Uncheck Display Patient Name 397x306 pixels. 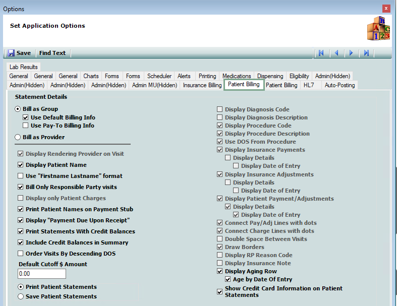[x=21, y=165]
